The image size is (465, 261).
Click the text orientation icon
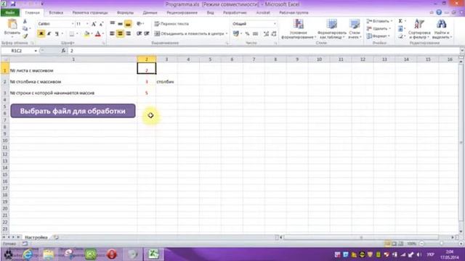point(139,24)
